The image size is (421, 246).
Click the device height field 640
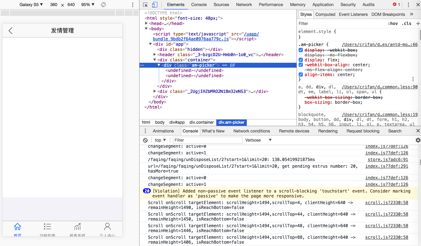[71, 5]
